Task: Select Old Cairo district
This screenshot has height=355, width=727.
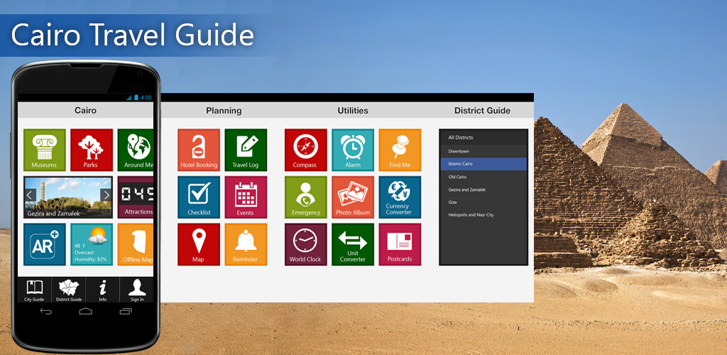Action: click(x=483, y=177)
